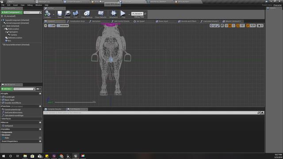Toggle rotation snapping in viewport
This screenshot has height=159, width=283.
click(238, 26)
